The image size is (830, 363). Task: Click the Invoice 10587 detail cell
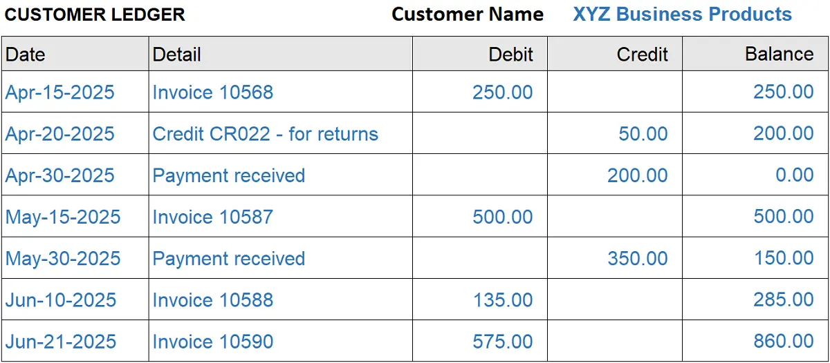(213, 217)
